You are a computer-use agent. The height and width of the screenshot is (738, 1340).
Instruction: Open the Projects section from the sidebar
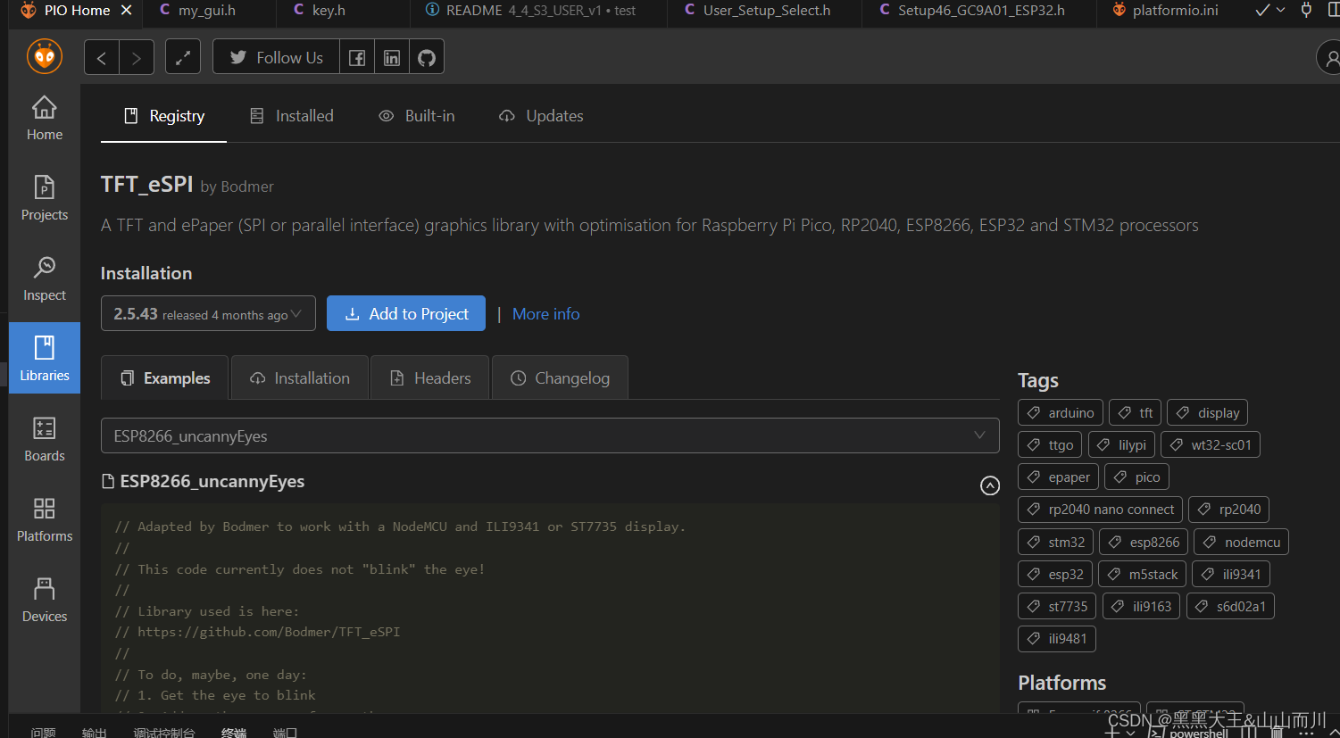44,198
